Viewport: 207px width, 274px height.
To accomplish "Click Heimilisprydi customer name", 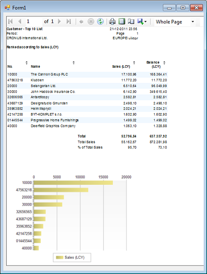I will [41, 109].
